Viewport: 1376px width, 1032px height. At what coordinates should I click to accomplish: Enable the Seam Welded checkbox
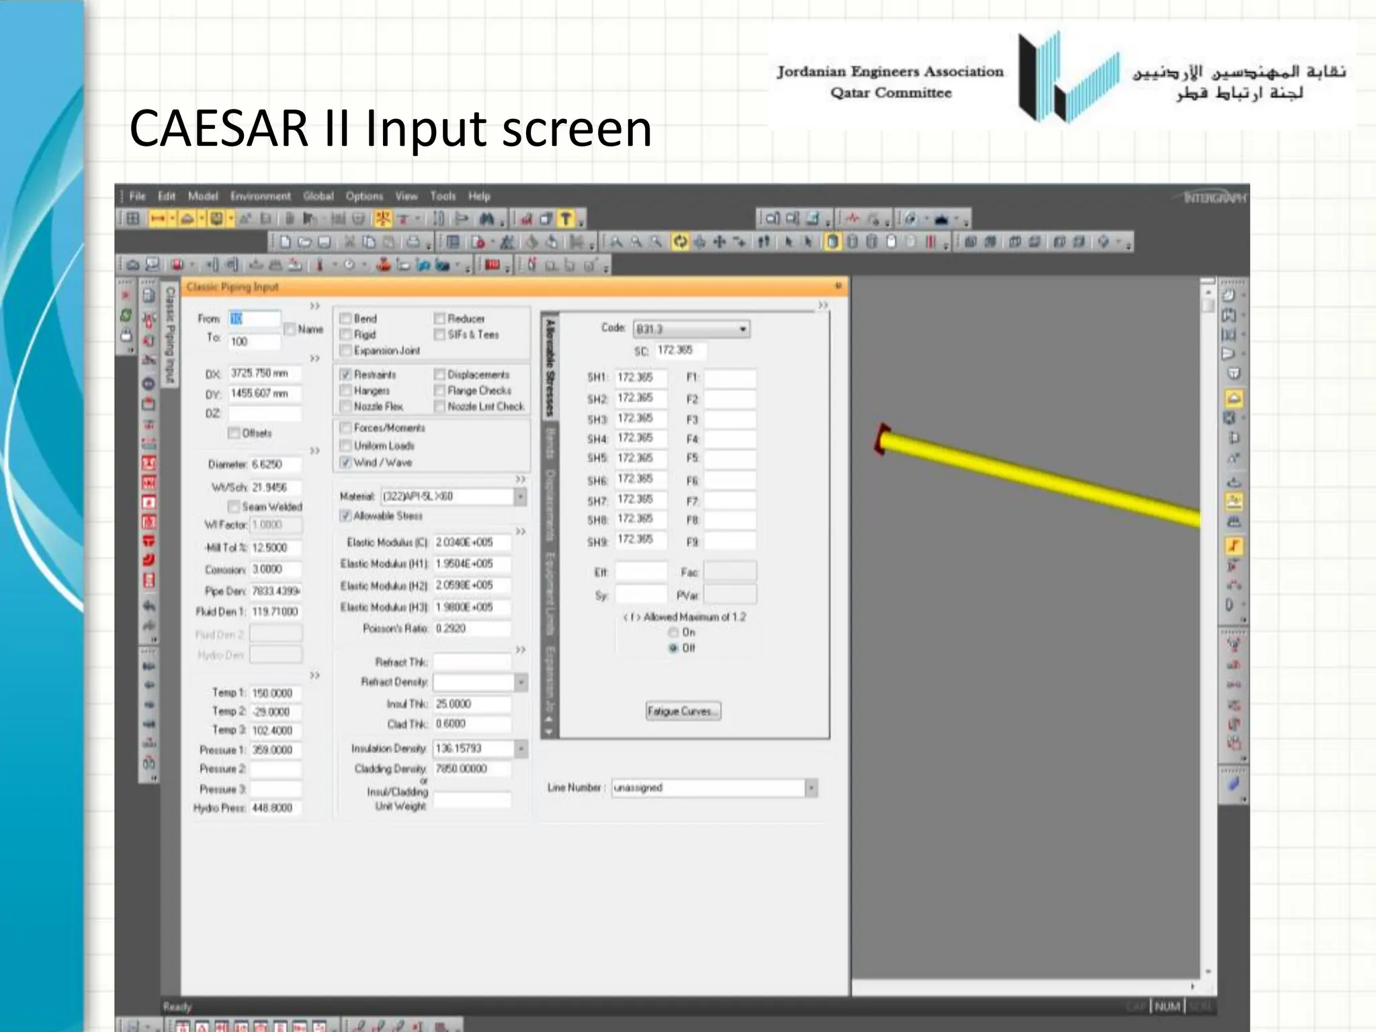pos(234,507)
